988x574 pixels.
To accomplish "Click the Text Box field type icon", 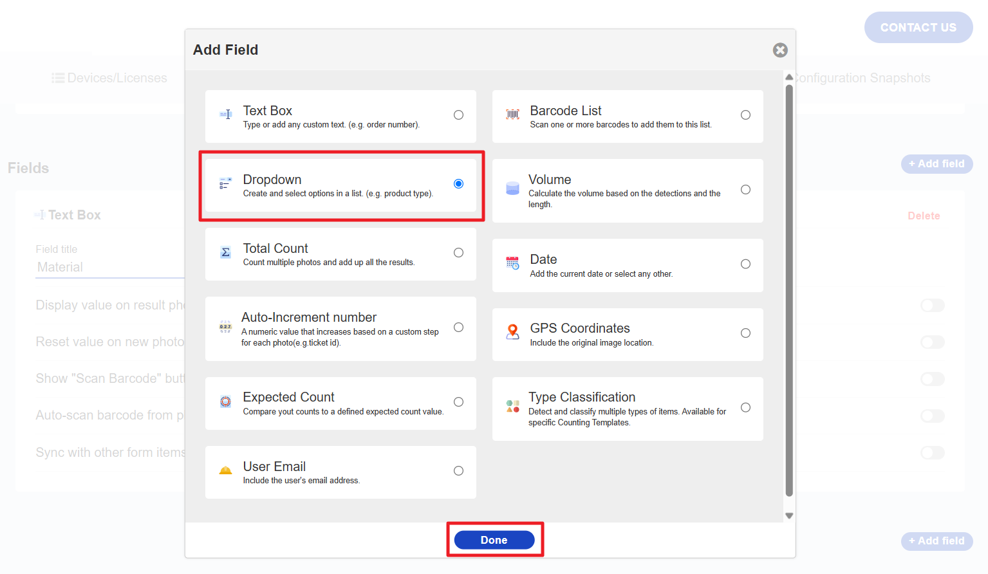I will 225,115.
